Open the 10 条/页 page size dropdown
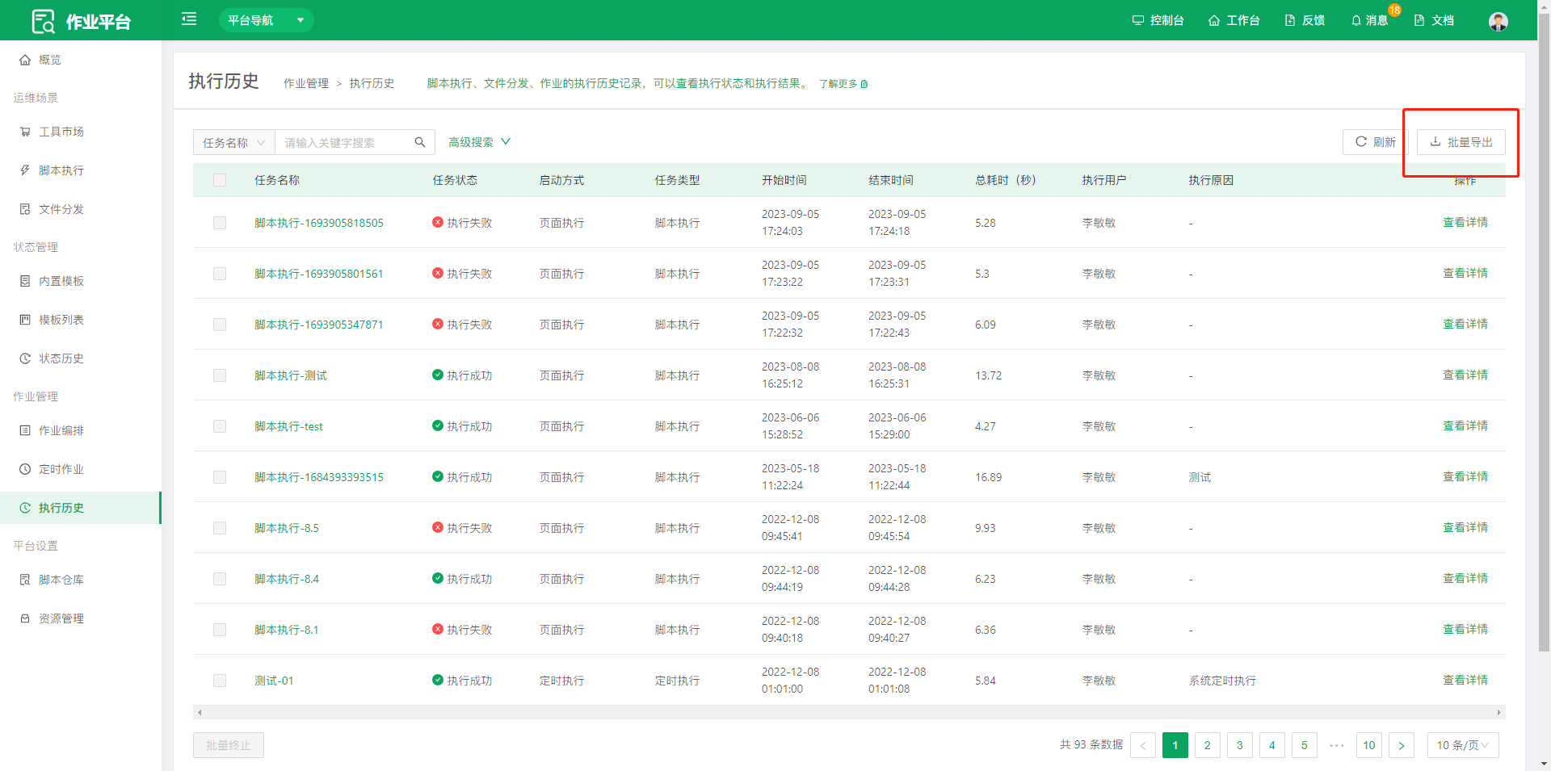Screen dimensions: 1551x771 click(x=1463, y=745)
